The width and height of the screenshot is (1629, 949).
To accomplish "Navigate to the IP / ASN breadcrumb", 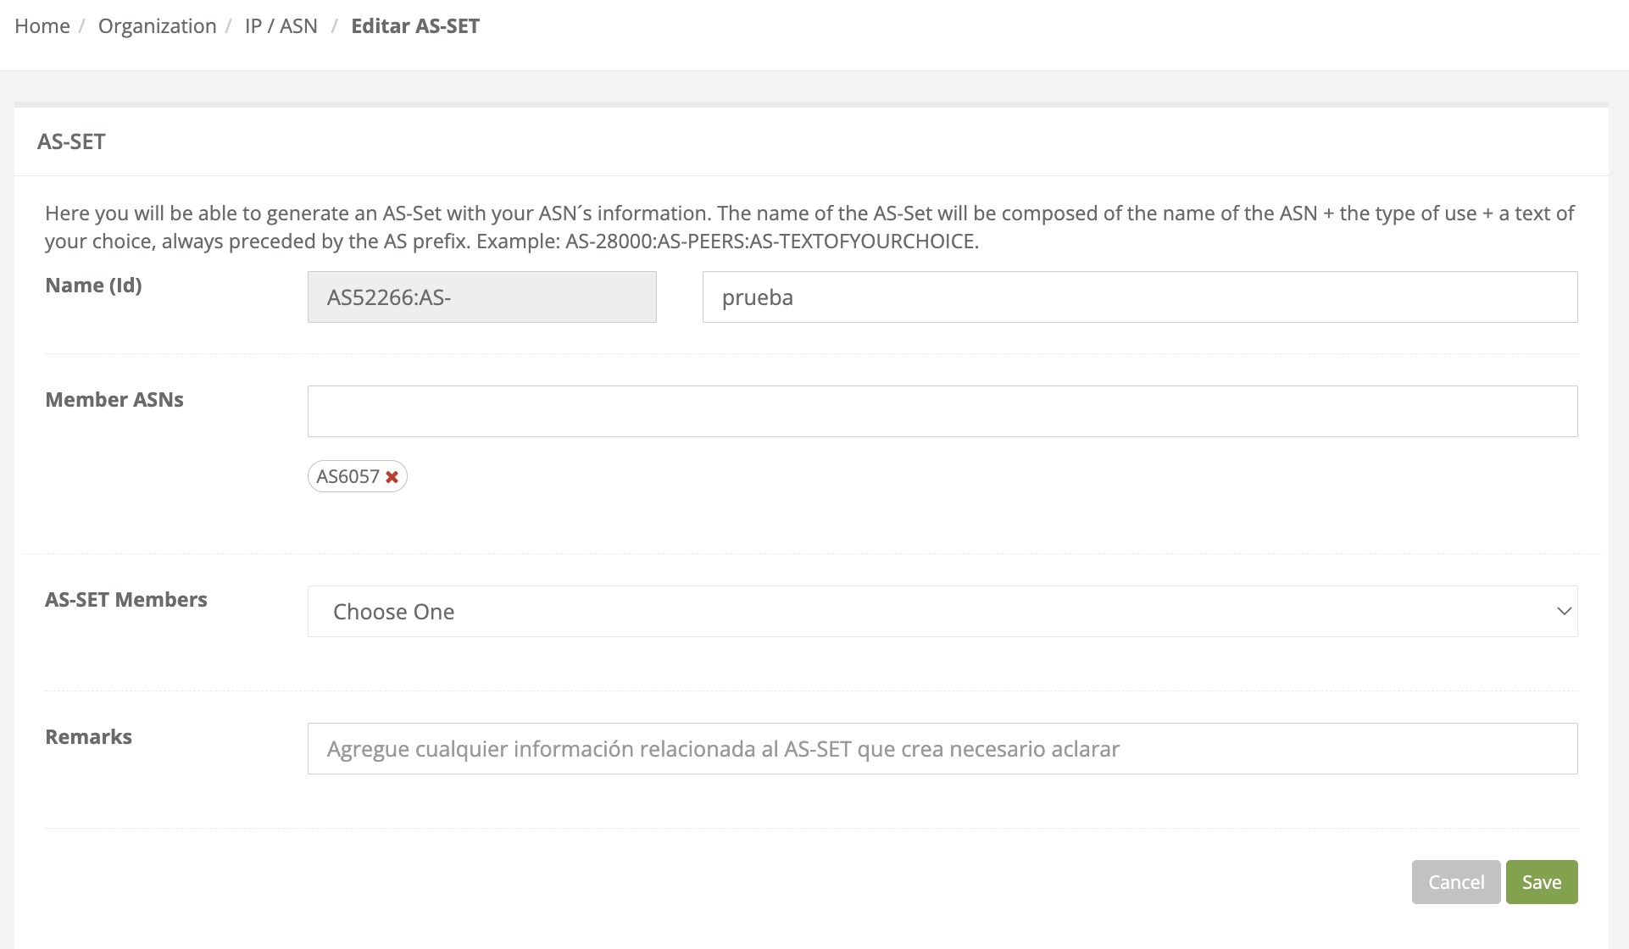I will 281,26.
